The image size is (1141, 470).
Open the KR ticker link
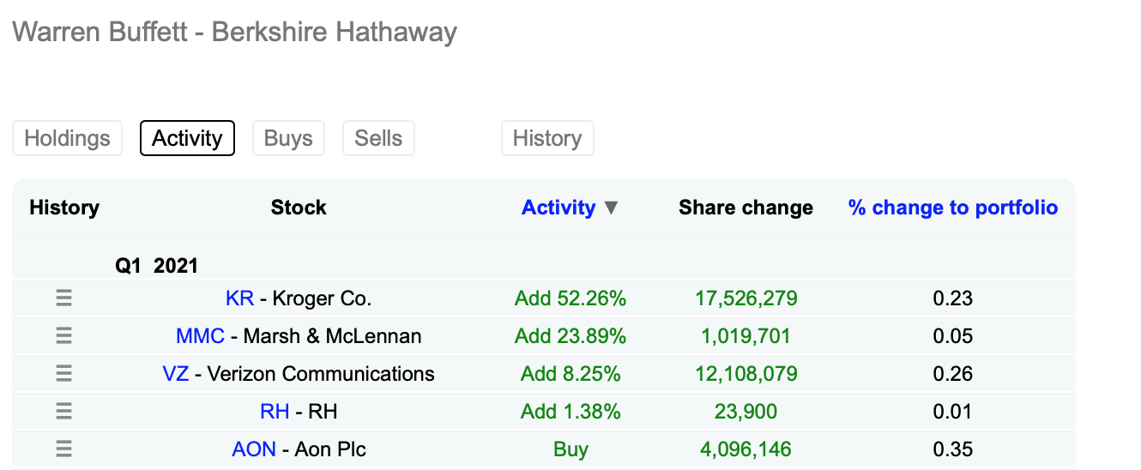239,298
